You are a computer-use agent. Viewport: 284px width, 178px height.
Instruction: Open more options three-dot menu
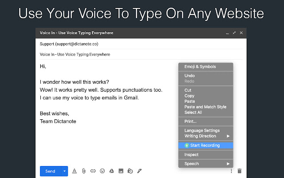pos(230,171)
